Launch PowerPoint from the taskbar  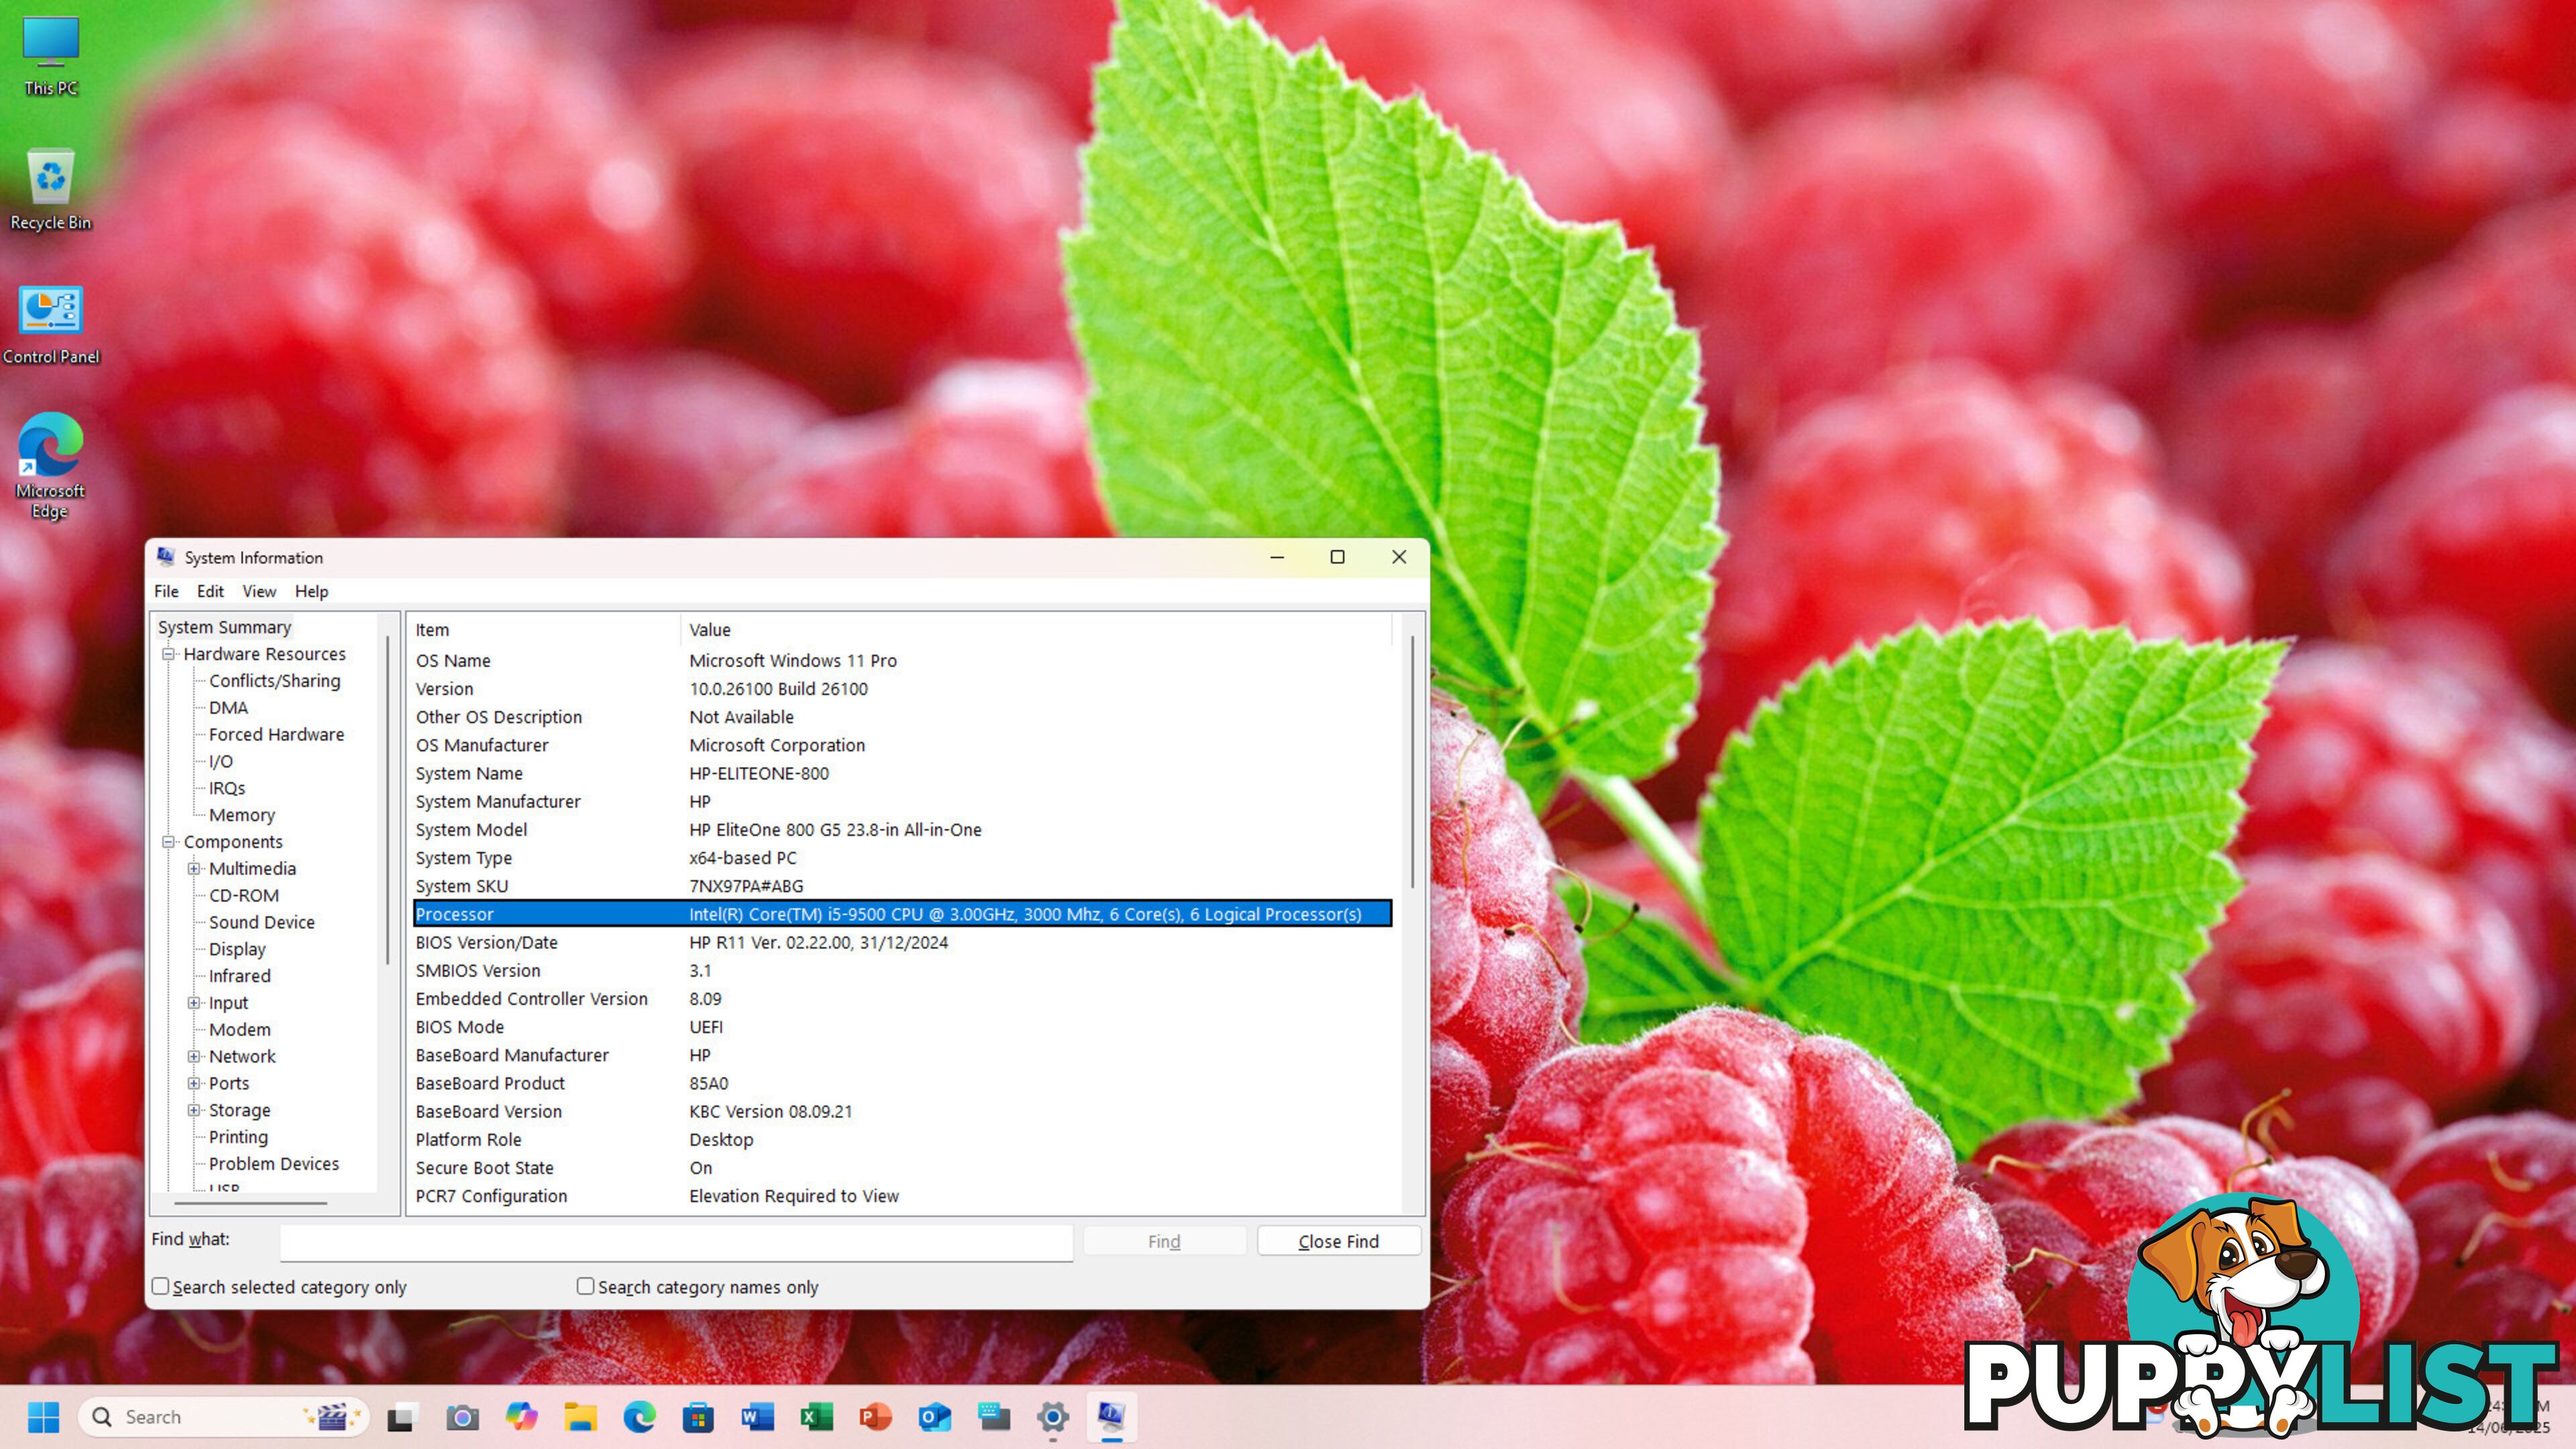click(875, 1417)
